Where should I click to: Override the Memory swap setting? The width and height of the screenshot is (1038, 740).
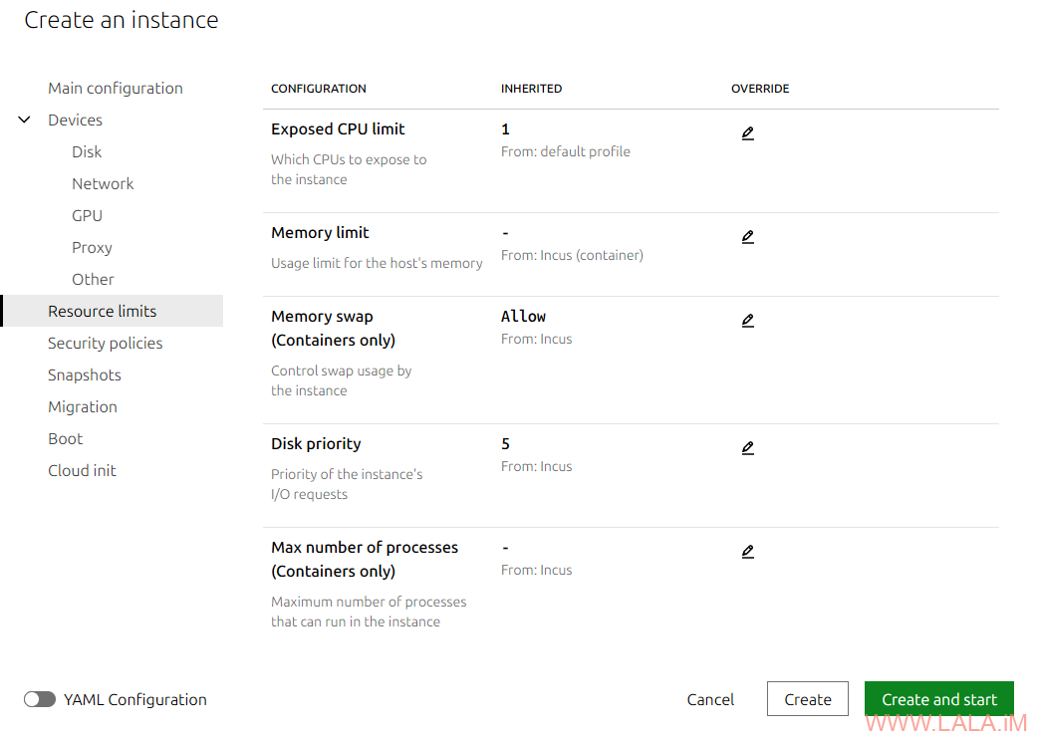point(747,321)
